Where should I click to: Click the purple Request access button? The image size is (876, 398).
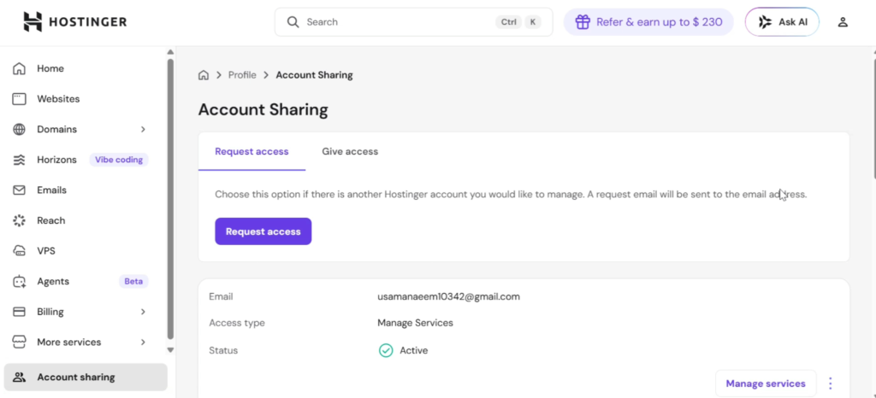[263, 231]
